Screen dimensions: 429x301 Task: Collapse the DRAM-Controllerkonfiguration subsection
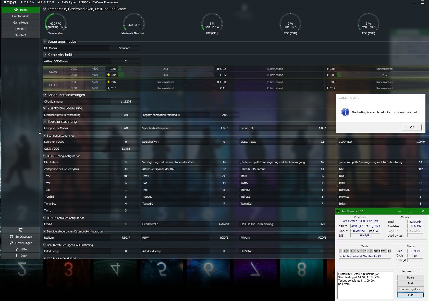(44, 218)
